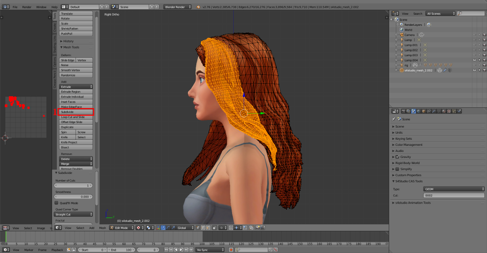Toggle the 3D manipulator axes icon
Viewport: 487px width, 253px height.
tap(158, 228)
